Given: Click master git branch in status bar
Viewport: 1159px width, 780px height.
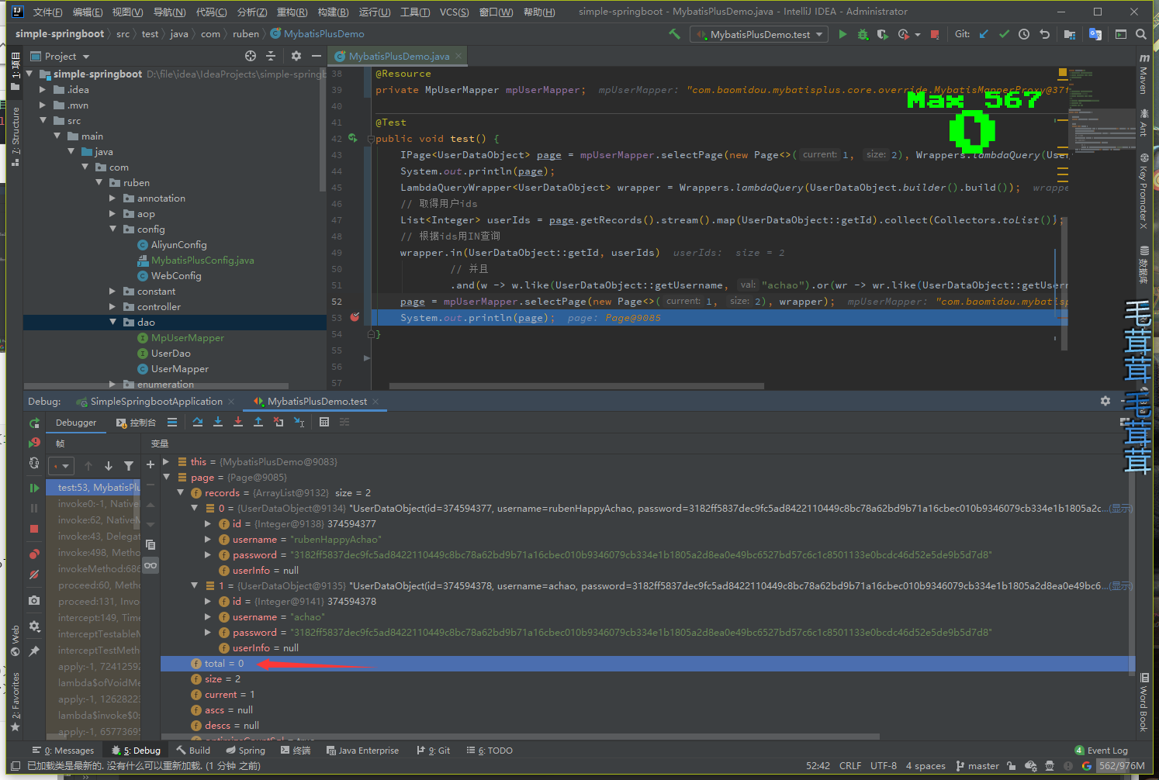Looking at the screenshot, I should (x=977, y=766).
